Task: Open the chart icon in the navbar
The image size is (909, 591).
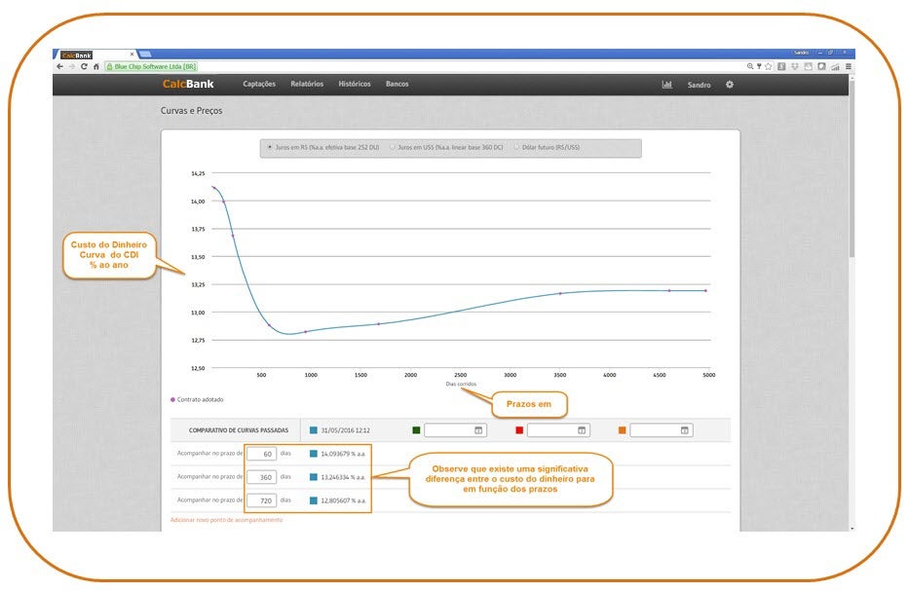Action: pos(666,85)
